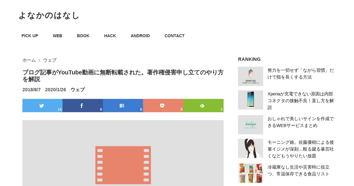
Task: Follow the blog with Feedly
Action: pos(204,105)
